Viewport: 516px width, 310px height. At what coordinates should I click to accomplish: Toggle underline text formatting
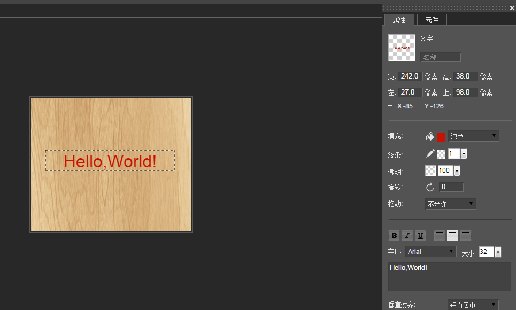420,235
